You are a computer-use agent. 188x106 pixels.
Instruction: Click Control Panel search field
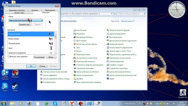[132, 14]
